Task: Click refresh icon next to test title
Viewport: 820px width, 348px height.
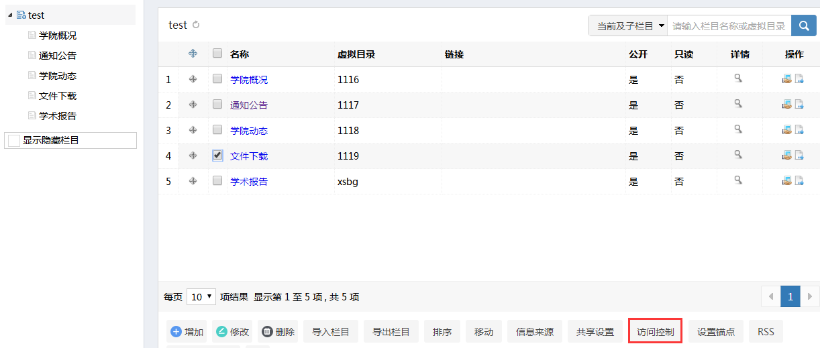Action: point(196,25)
